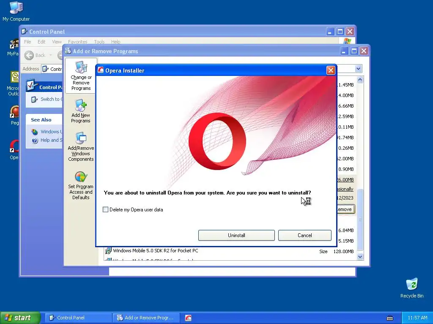The height and width of the screenshot is (324, 433).
Task: Minimize the Add or Remove Programs window
Action: 343,51
